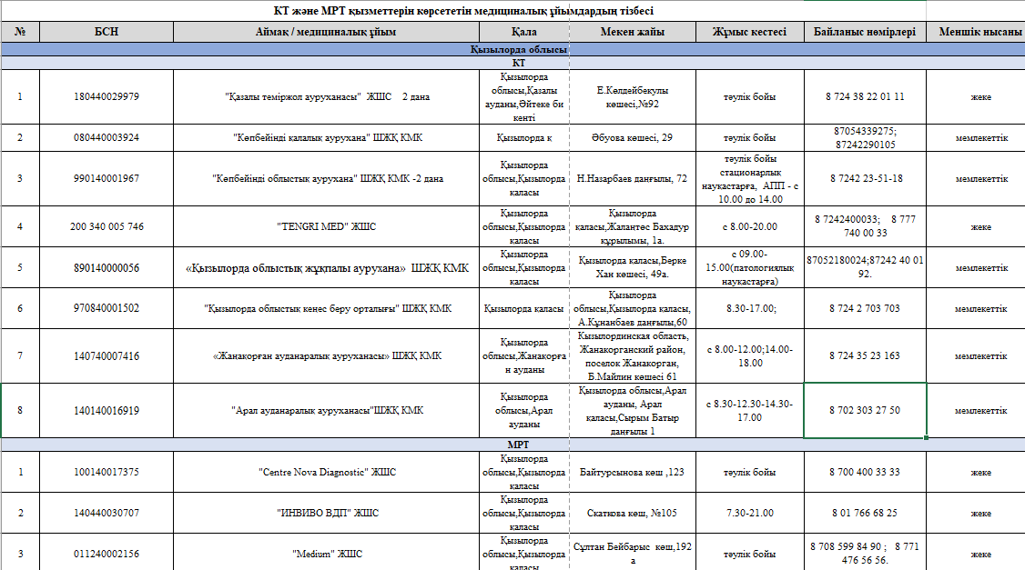Select the address "Н.Назарбаев даңғылы, 72"
The height and width of the screenshot is (570, 1025).
(x=632, y=178)
